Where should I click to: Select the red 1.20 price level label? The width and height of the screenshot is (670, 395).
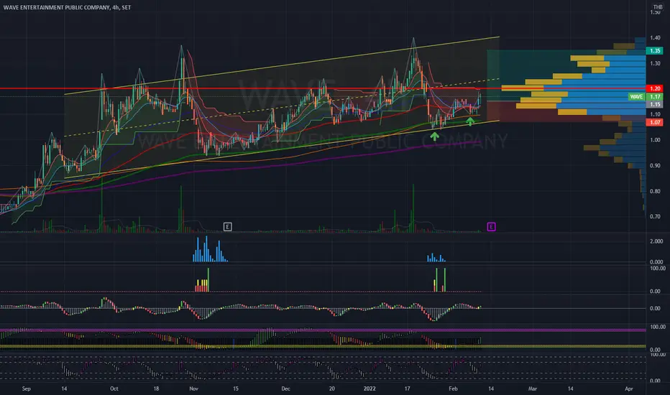655,88
